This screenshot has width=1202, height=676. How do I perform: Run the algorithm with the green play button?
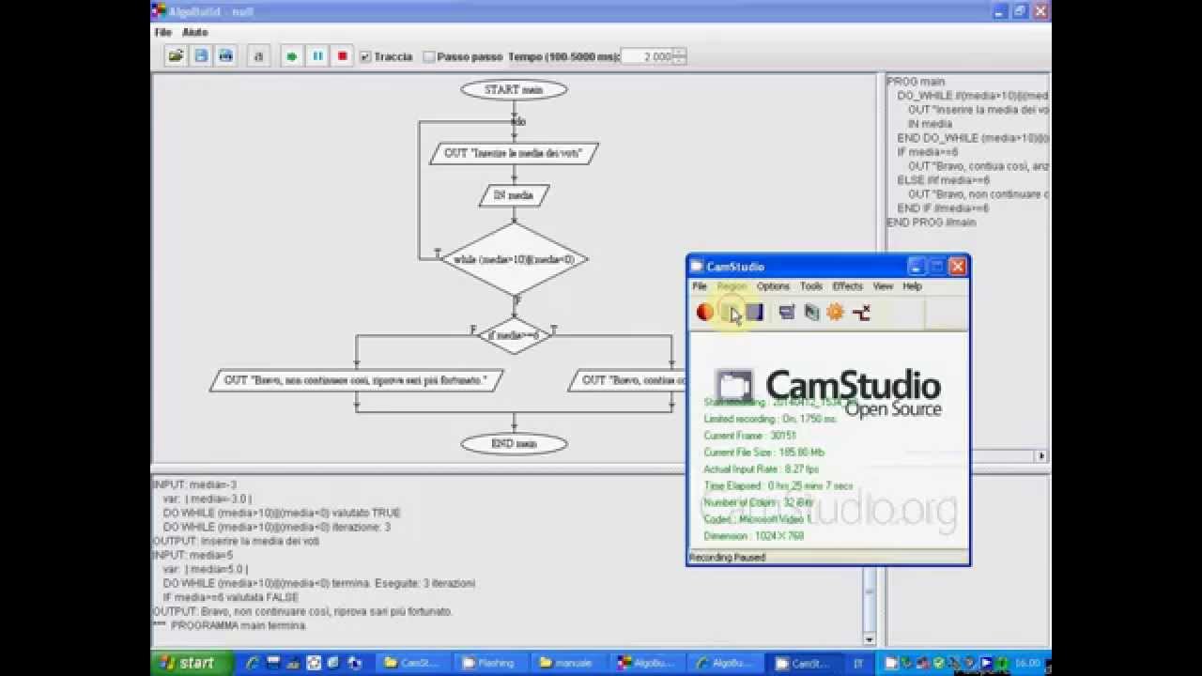[x=292, y=56]
